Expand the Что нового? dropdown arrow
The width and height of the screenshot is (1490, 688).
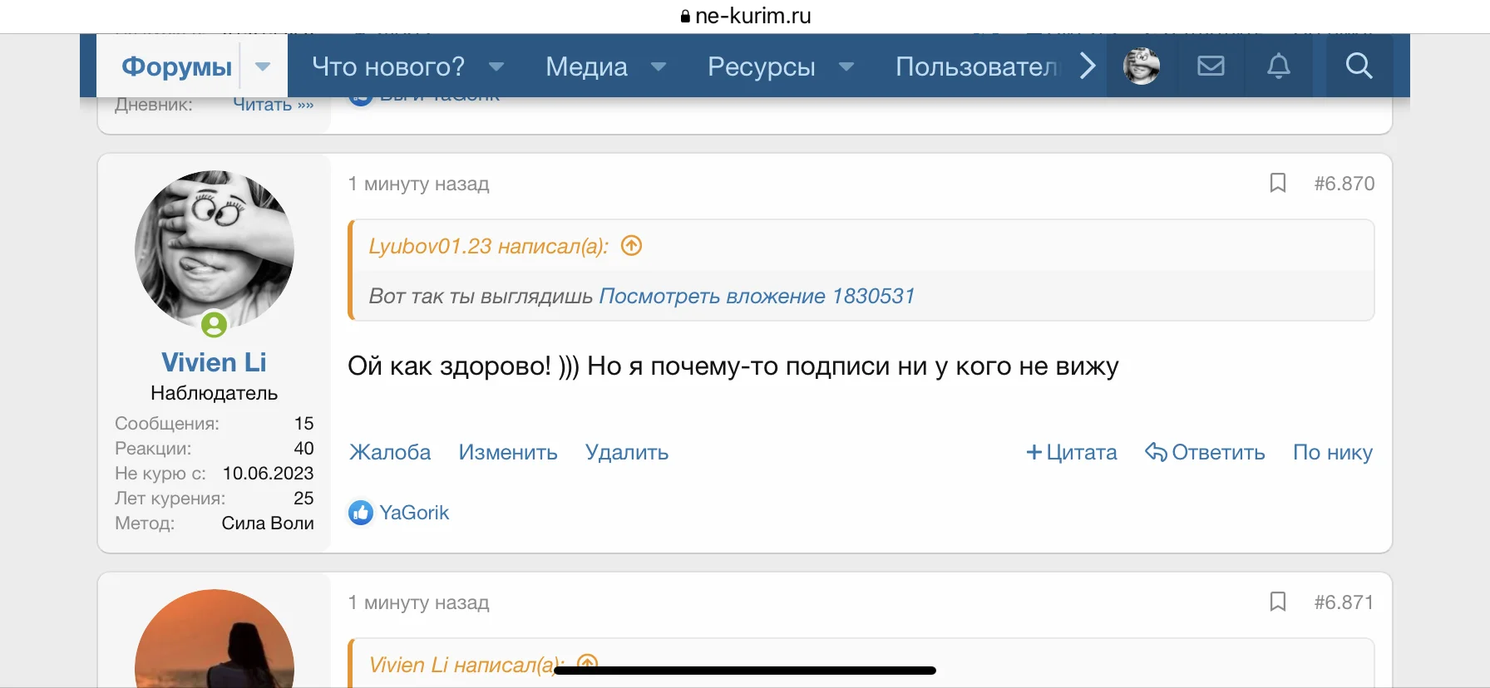[x=496, y=66]
